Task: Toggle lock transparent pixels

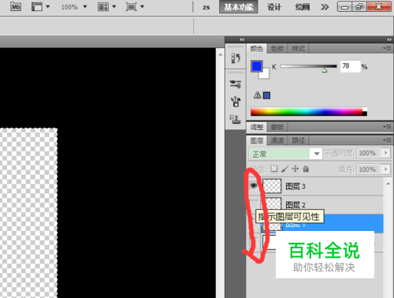Action: pyautogui.click(x=274, y=169)
